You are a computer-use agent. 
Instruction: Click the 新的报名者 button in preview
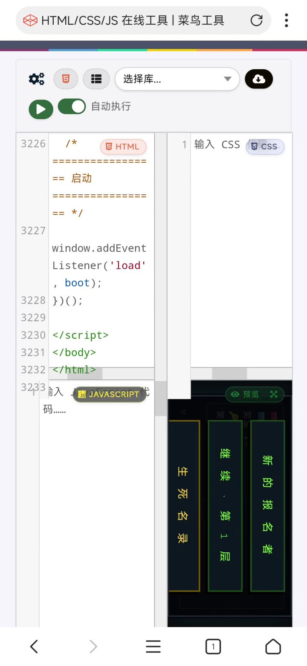[x=267, y=505]
